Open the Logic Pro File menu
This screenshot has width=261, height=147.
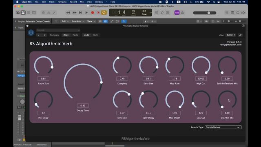tap(37, 2)
